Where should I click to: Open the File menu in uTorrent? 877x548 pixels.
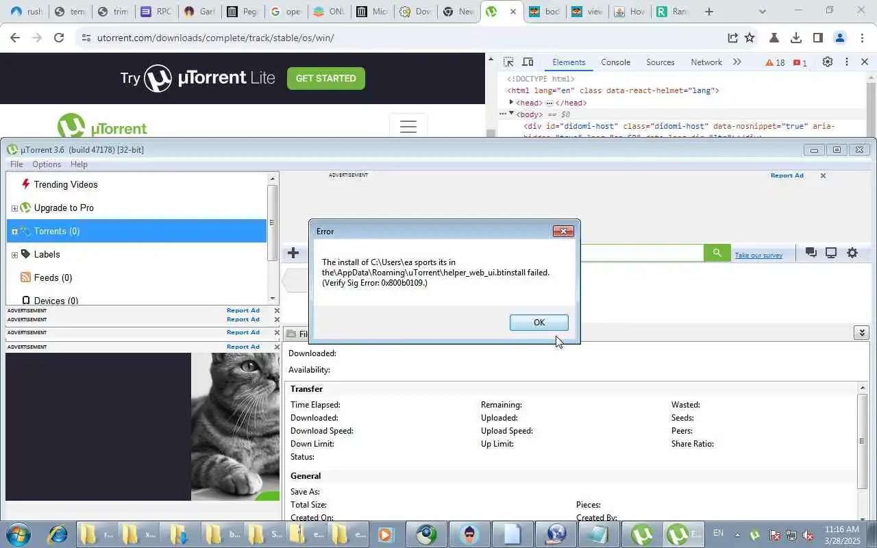point(16,164)
